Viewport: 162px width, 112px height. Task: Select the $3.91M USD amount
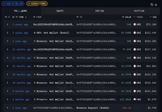[152, 108]
